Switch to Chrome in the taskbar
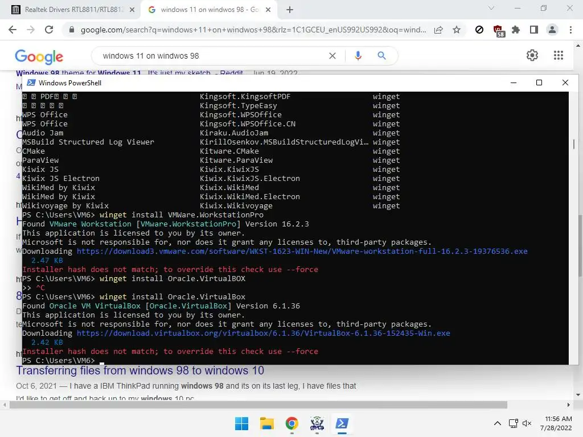 point(292,423)
